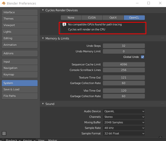The image size is (166, 141).
Task: Select OptiX as Cycles render device
Action: click(113, 18)
